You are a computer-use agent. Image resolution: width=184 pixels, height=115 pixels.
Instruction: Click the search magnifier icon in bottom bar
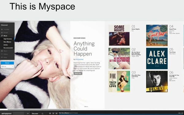(42, 113)
